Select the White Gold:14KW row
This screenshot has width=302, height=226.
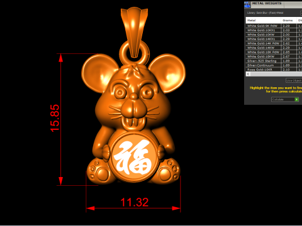274,48
